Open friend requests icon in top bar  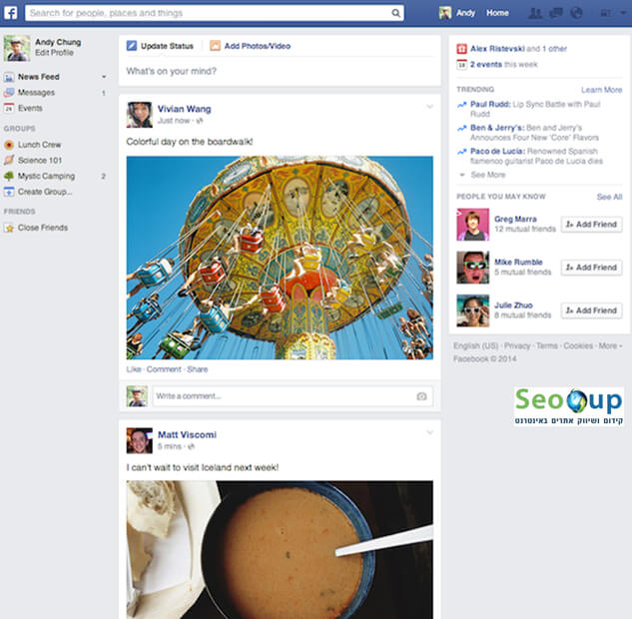pyautogui.click(x=535, y=13)
